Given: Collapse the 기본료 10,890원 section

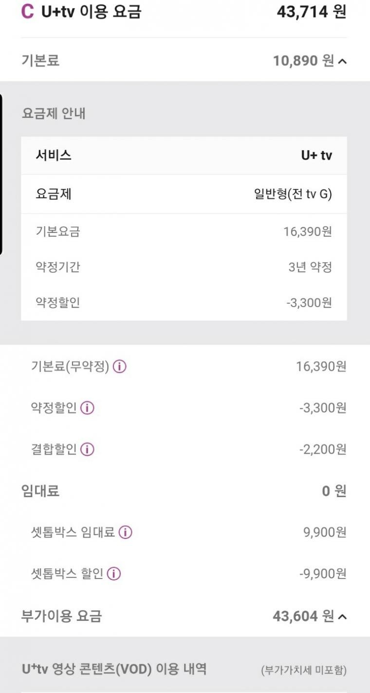Looking at the screenshot, I should tap(342, 61).
